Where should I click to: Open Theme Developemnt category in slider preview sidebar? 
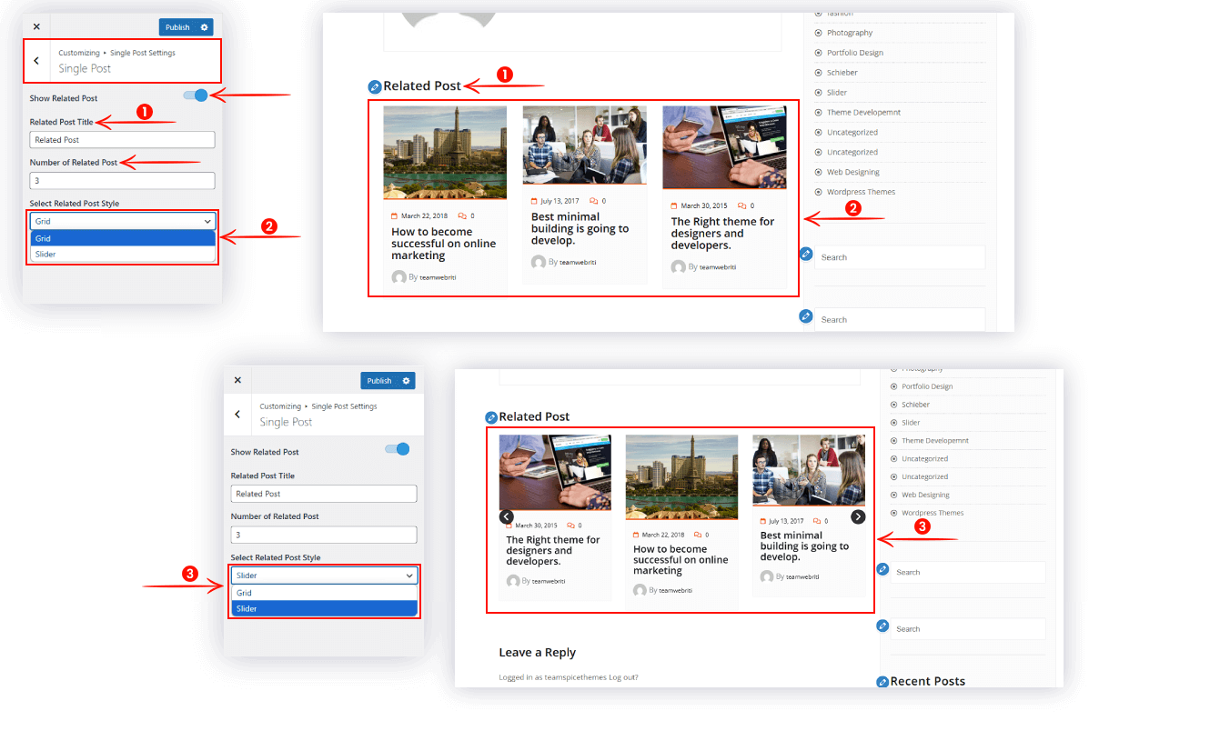click(x=935, y=441)
